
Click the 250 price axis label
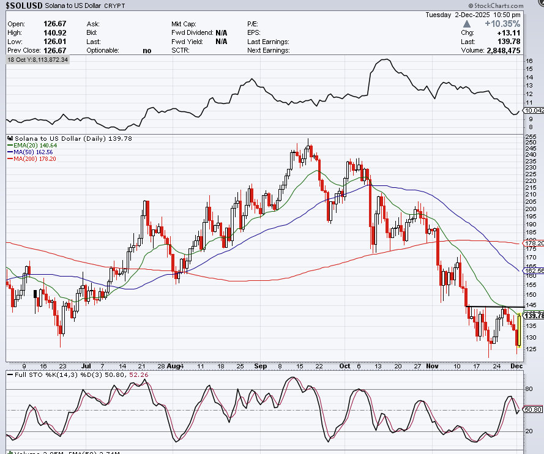pos(531,142)
